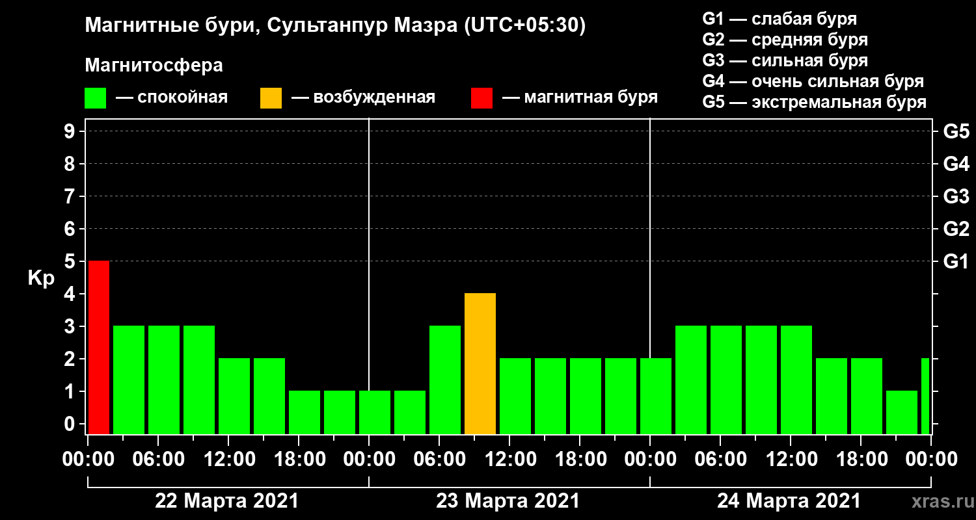Click the '06:00' time label under 22 Марта
The image size is (976, 520).
pyautogui.click(x=158, y=460)
